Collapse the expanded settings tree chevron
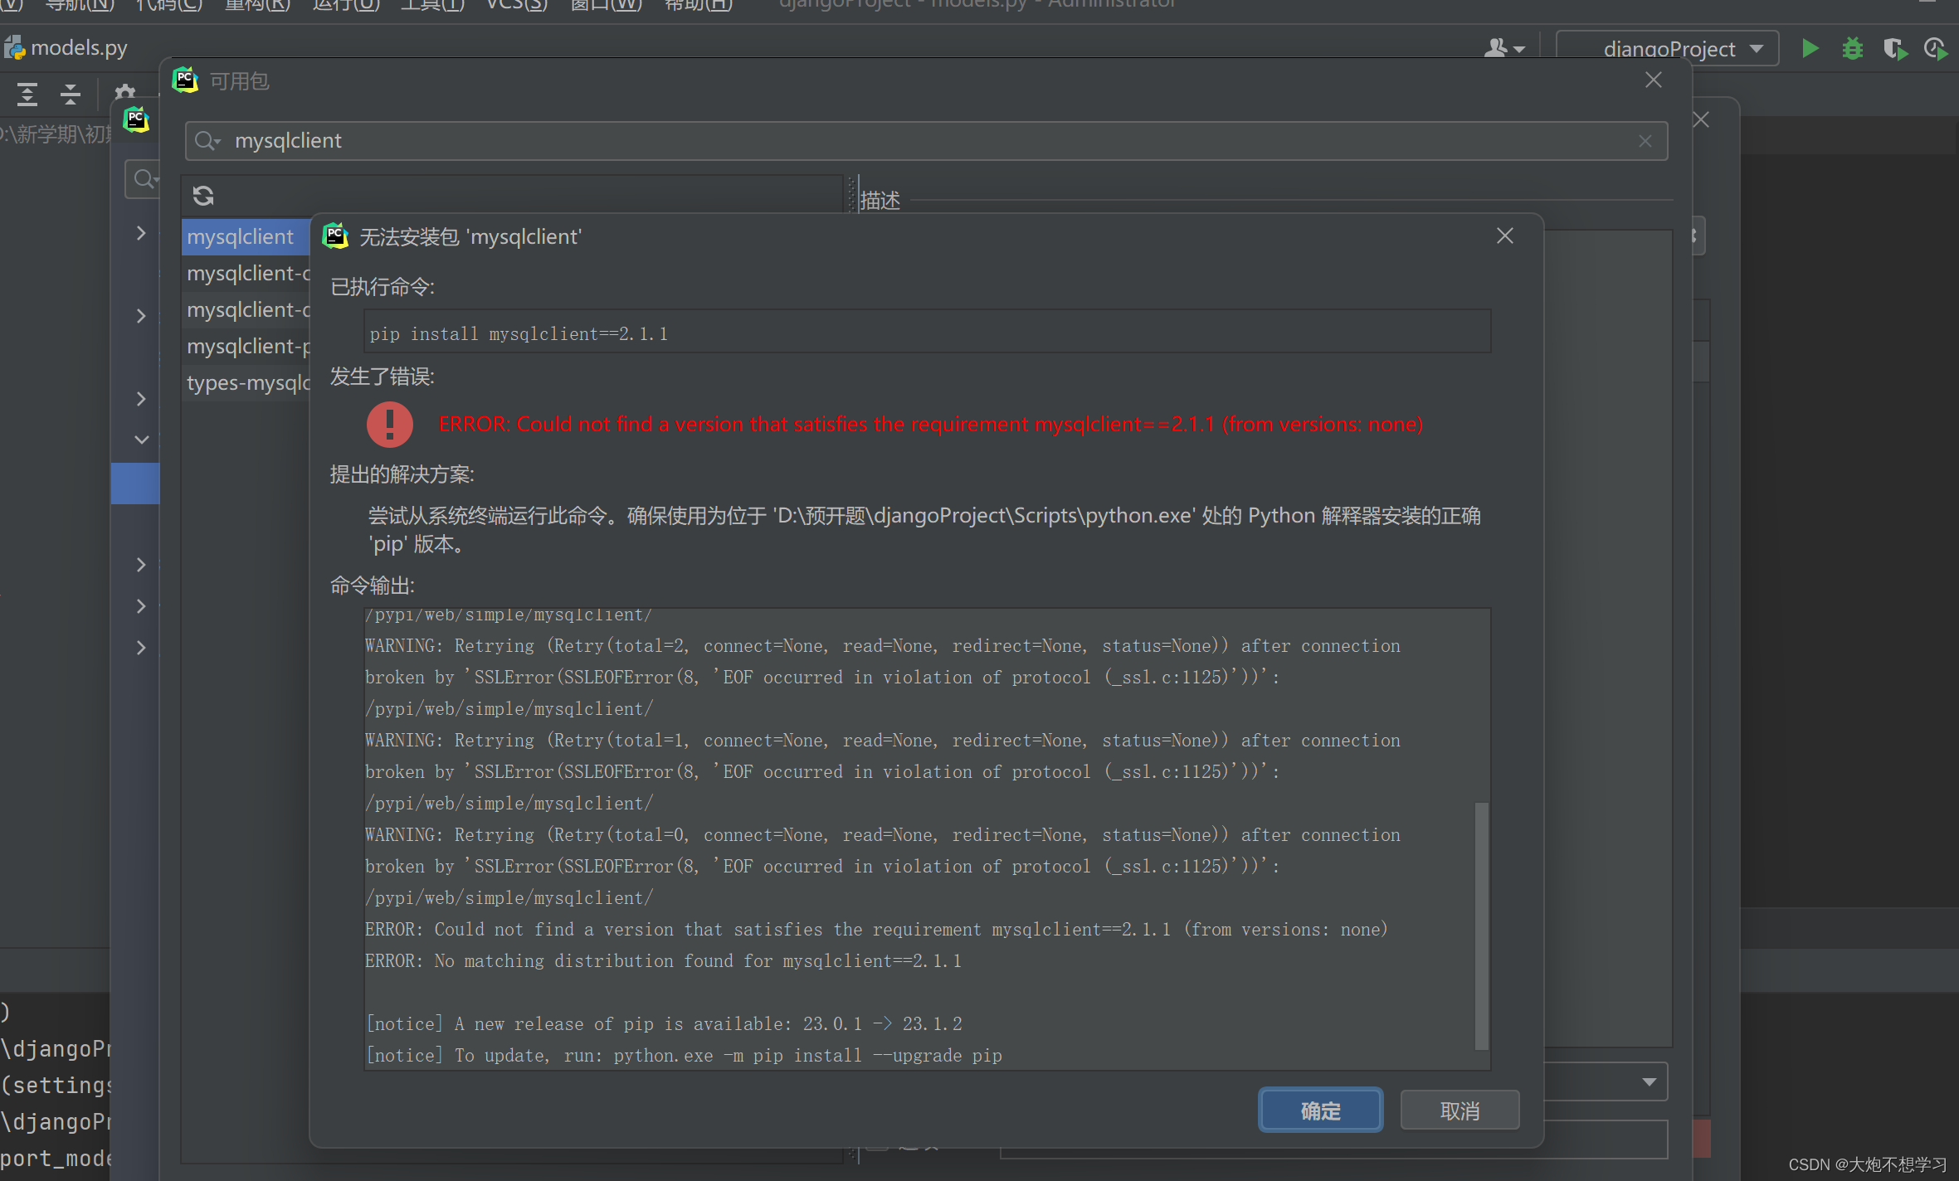The width and height of the screenshot is (1959, 1181). 142,440
